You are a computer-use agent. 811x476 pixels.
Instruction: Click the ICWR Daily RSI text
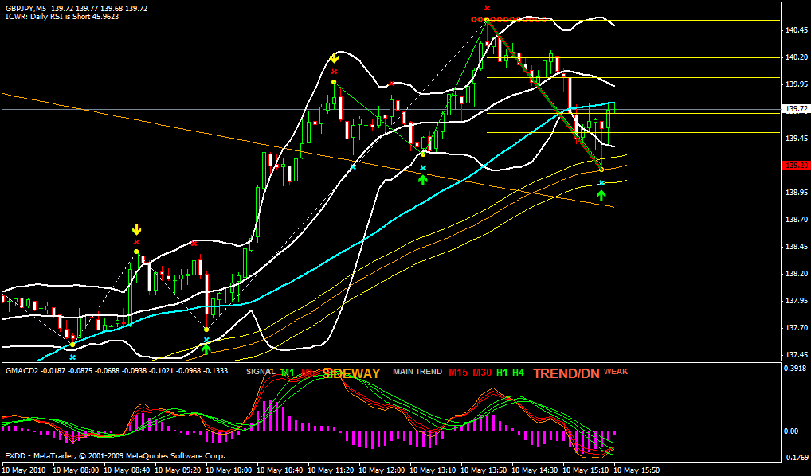pos(62,16)
